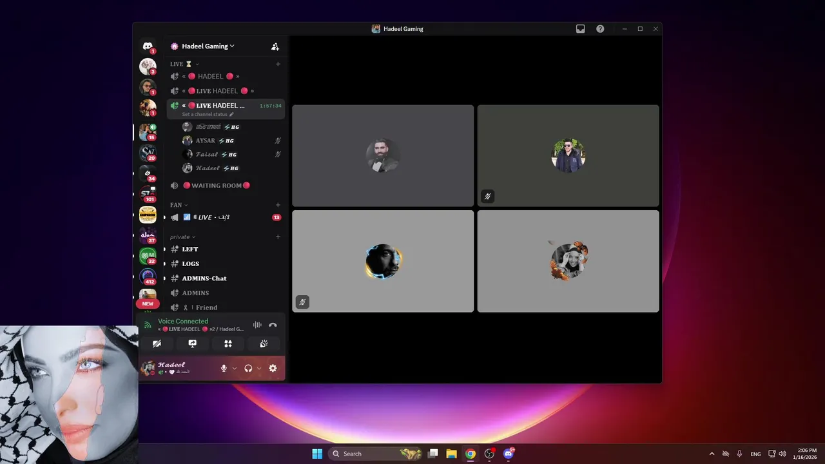The width and height of the screenshot is (825, 464).
Task: Toggle camera on in voice panel
Action: [x=157, y=344]
